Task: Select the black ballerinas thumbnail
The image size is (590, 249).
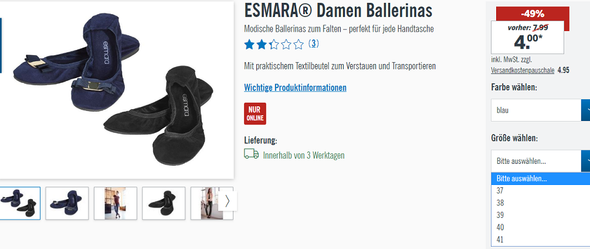Action: pyautogui.click(x=164, y=203)
